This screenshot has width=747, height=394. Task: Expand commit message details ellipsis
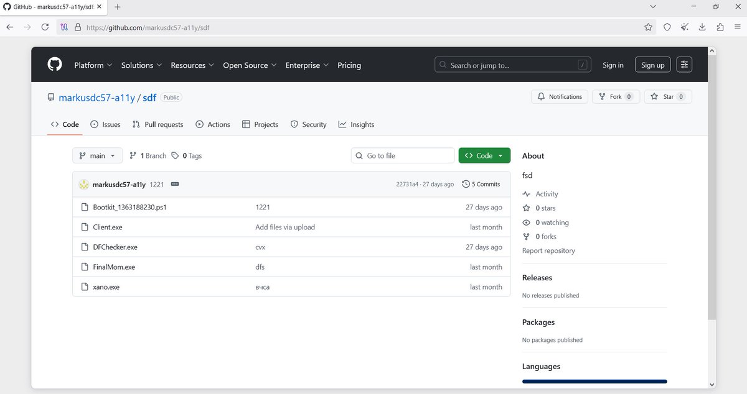(175, 185)
